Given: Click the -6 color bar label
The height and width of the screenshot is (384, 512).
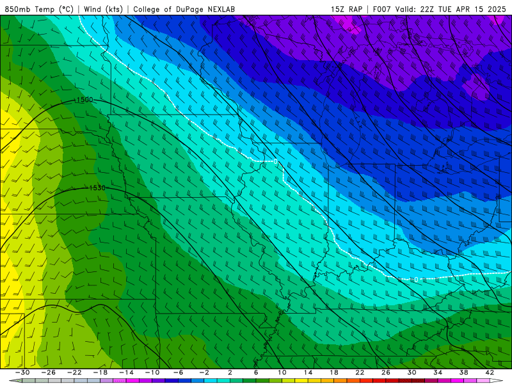Looking at the screenshot, I should [179, 372].
